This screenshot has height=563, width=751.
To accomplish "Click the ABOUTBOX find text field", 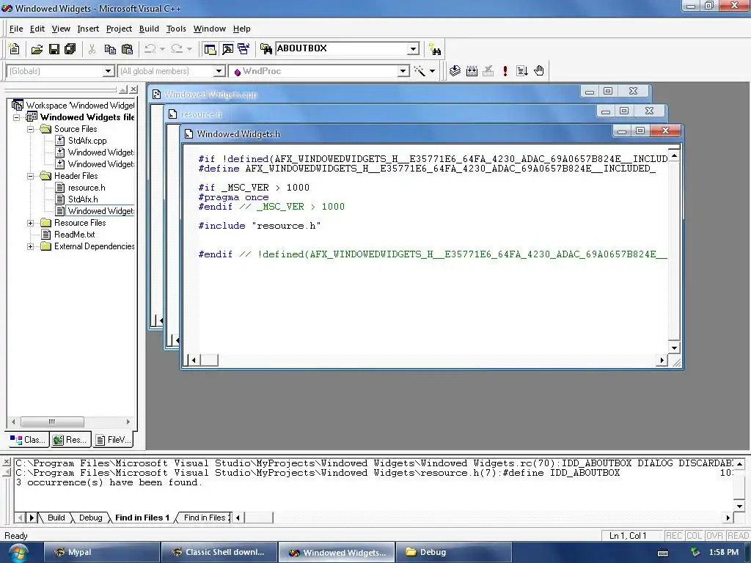I will 342,48.
